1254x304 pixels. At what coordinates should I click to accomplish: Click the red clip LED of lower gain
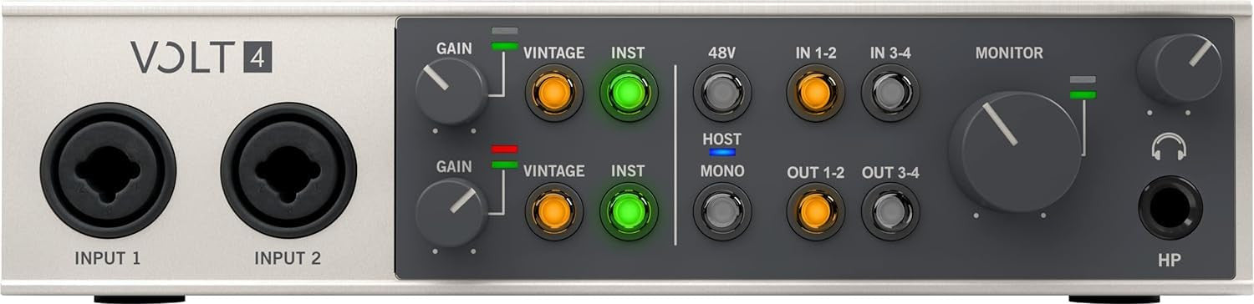tap(504, 149)
